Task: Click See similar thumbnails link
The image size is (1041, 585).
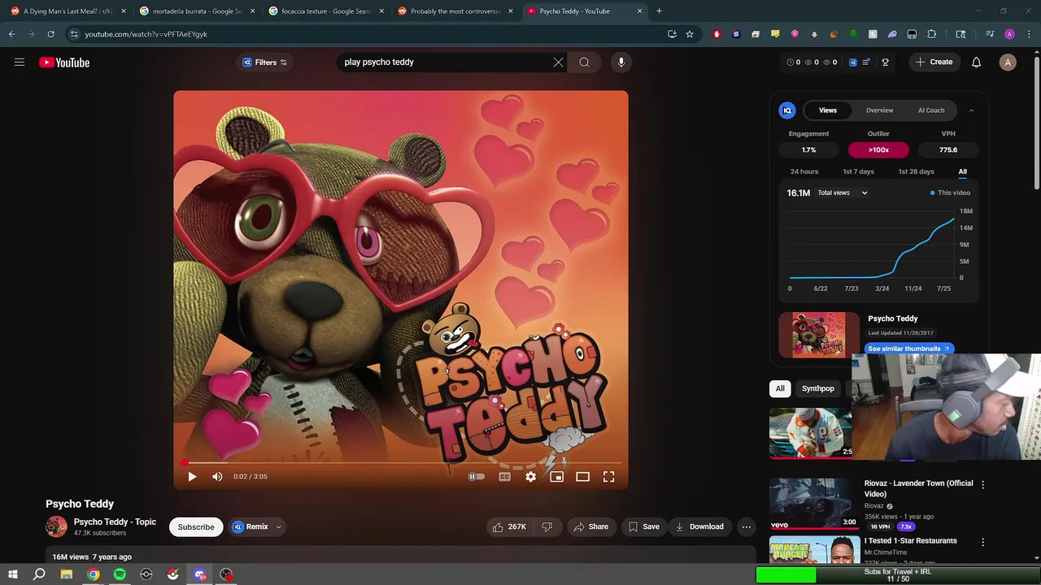Action: tap(908, 349)
